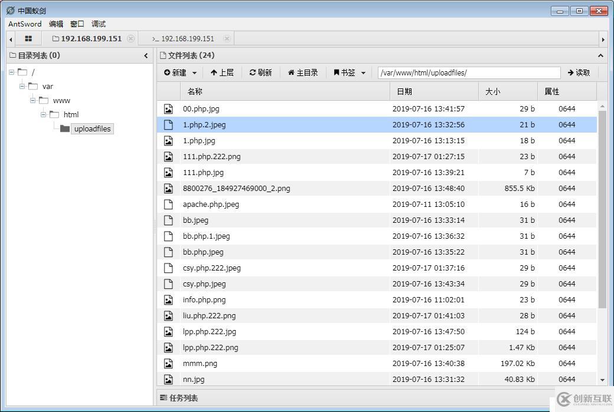The image size is (614, 412).
Task: Select file name mmm.png
Action: coord(200,364)
